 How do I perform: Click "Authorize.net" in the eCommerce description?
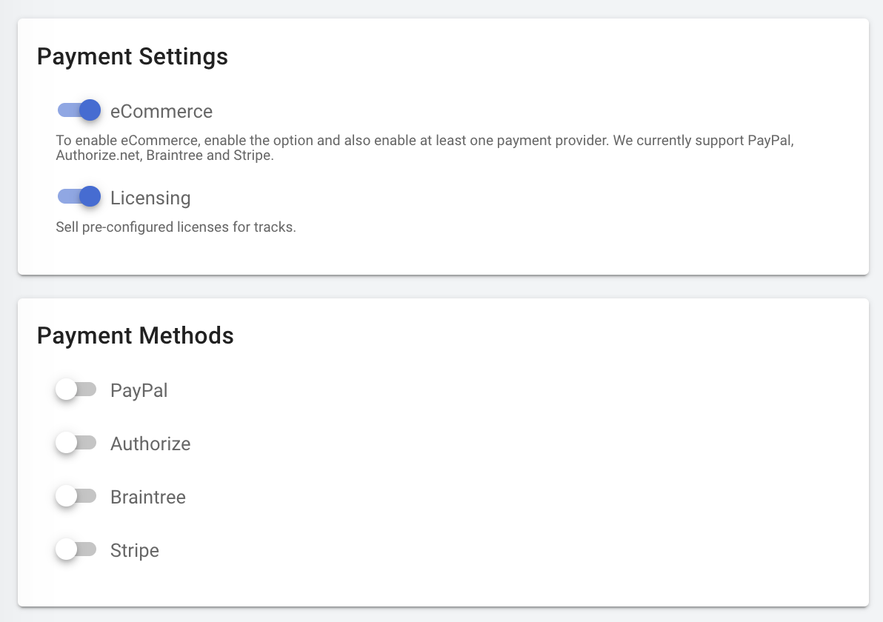pyautogui.click(x=95, y=156)
